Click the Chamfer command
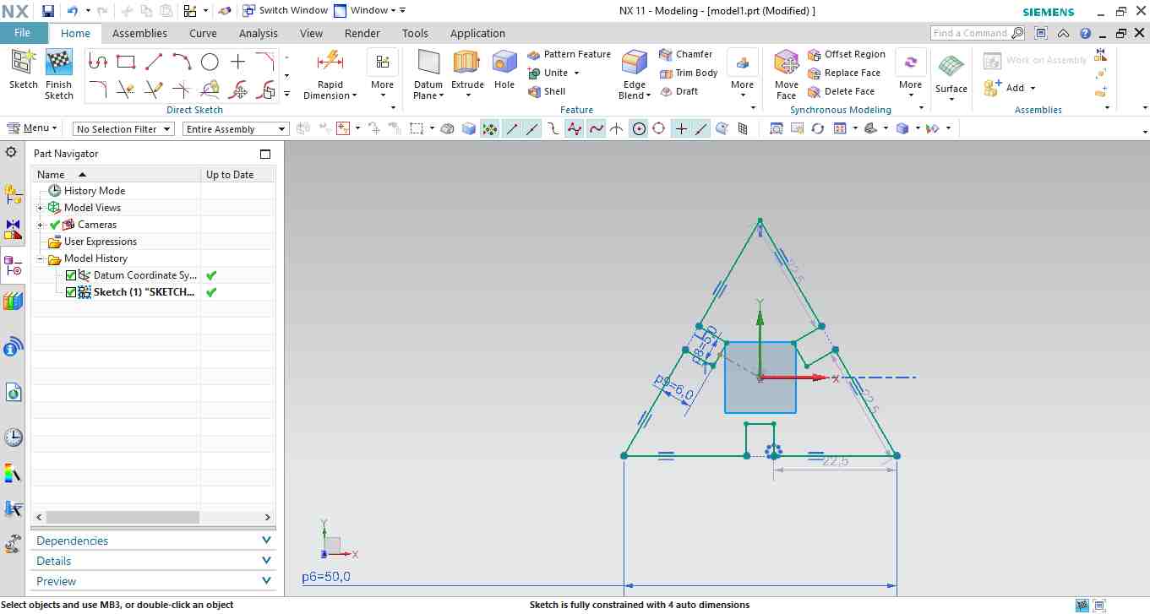The height and width of the screenshot is (614, 1150). 686,54
